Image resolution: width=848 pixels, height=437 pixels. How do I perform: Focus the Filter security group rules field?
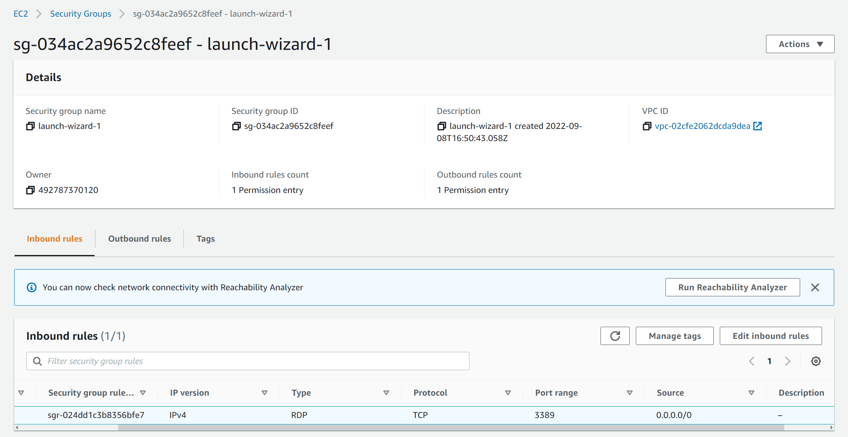coord(248,361)
